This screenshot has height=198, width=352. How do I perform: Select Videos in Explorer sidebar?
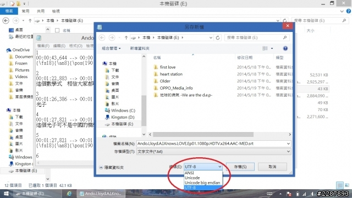point(18,77)
